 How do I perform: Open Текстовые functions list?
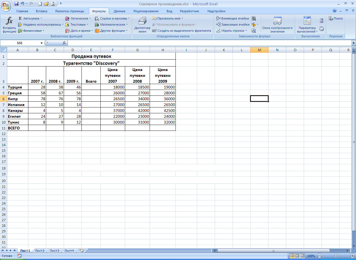pos(77,24)
